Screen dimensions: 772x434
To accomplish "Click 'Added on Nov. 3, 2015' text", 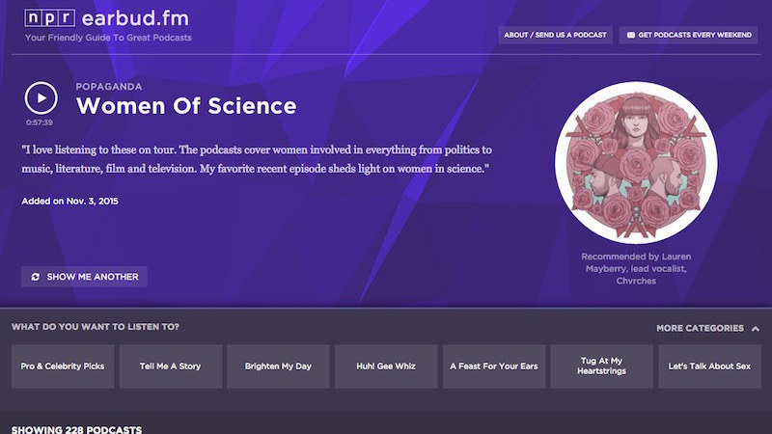I will click(69, 202).
